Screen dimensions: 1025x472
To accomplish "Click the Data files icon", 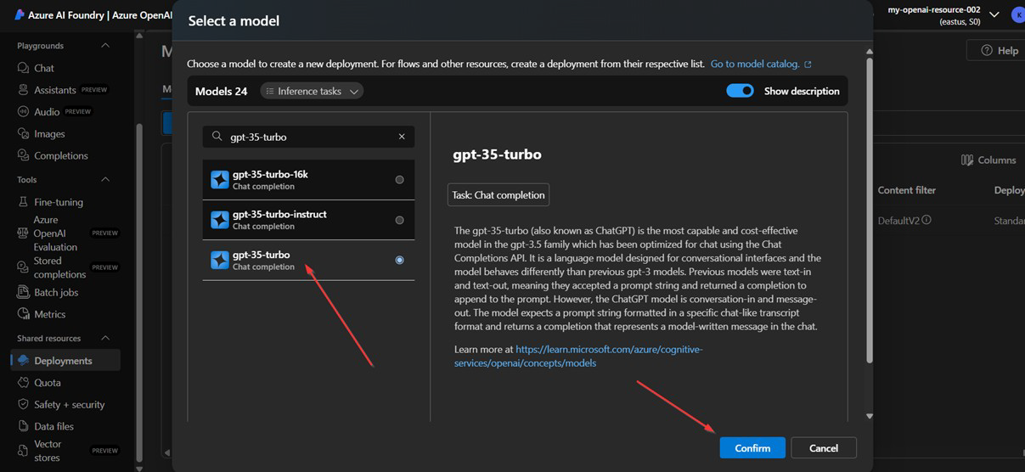I will pos(24,427).
